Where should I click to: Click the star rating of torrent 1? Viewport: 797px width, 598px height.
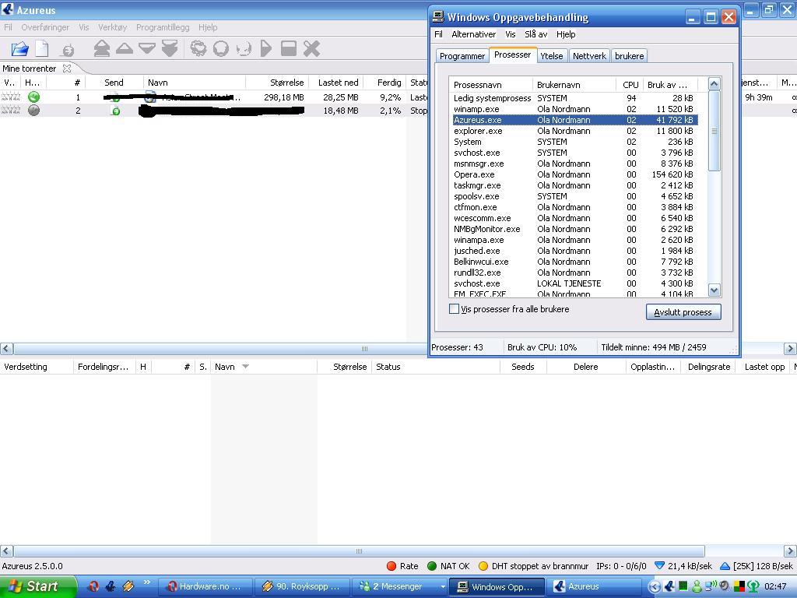[11, 97]
